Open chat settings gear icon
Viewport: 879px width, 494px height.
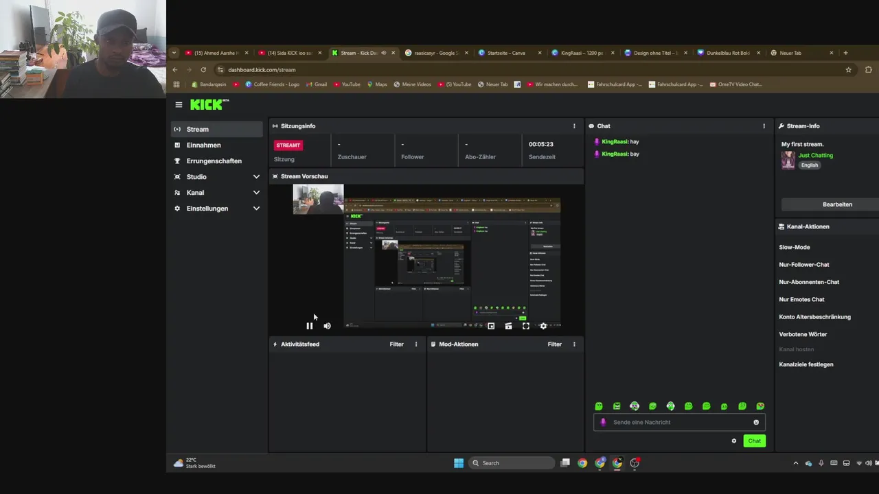click(734, 441)
